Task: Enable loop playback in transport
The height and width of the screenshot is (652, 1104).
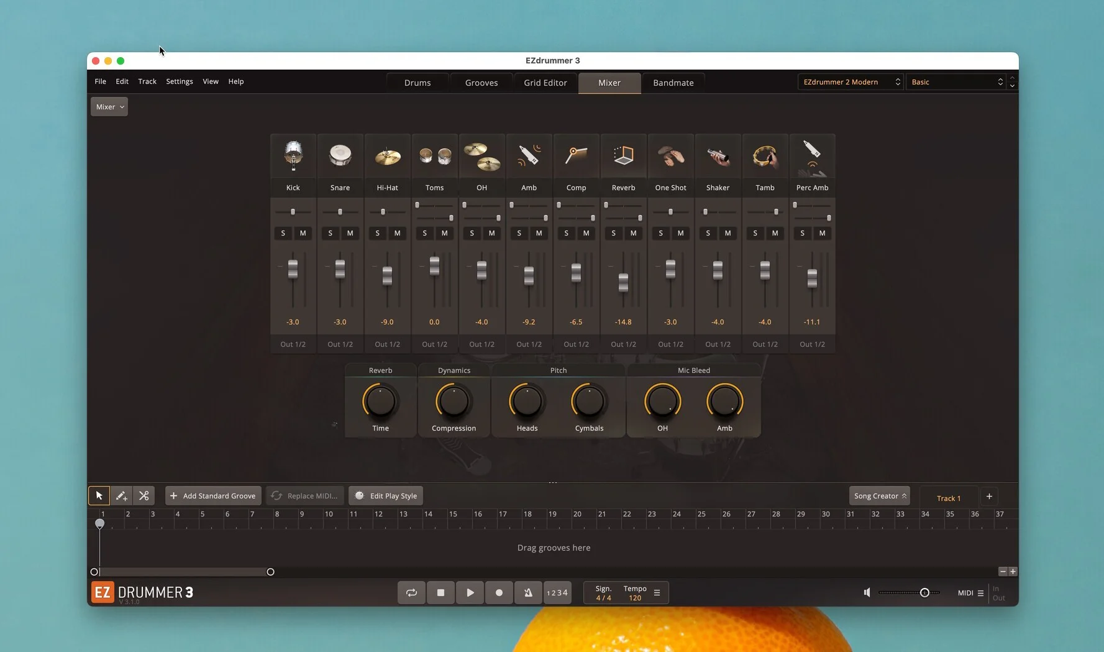Action: [x=411, y=593]
